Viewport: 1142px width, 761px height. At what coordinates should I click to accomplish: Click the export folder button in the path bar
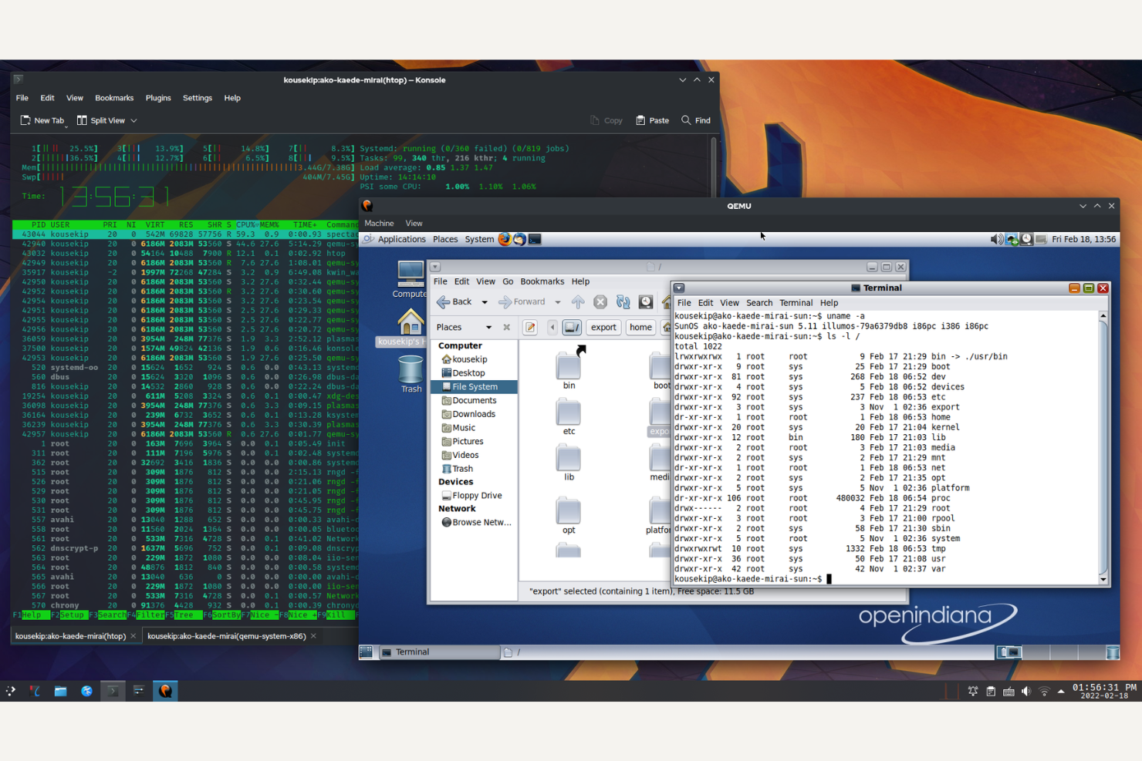tap(603, 327)
